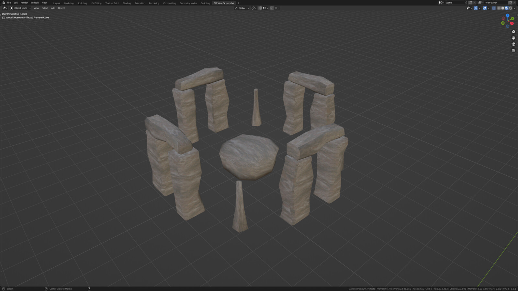
Task: Open the view layer browse dropdown icon
Action: coord(481,3)
